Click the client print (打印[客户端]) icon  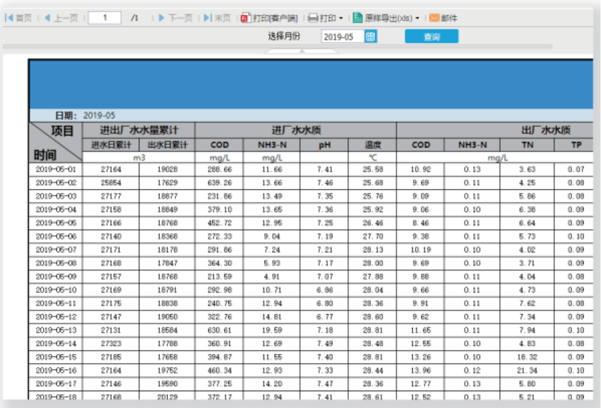click(245, 18)
